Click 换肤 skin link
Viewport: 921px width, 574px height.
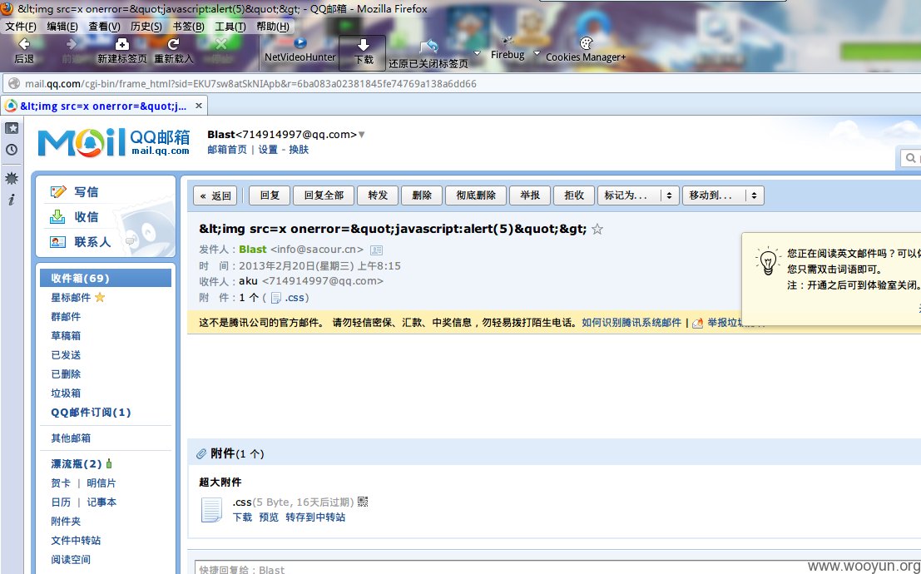point(299,150)
